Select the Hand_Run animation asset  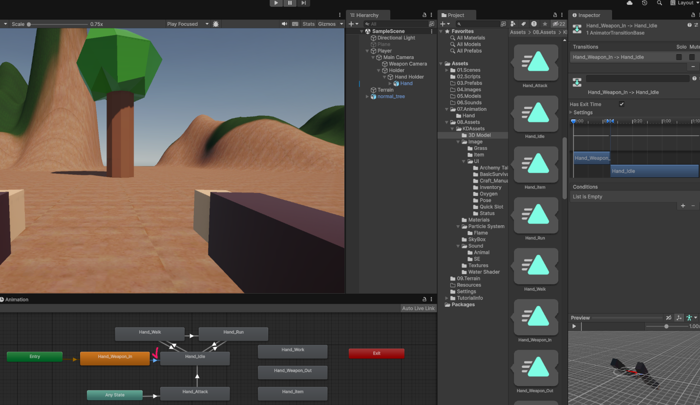[535, 218]
